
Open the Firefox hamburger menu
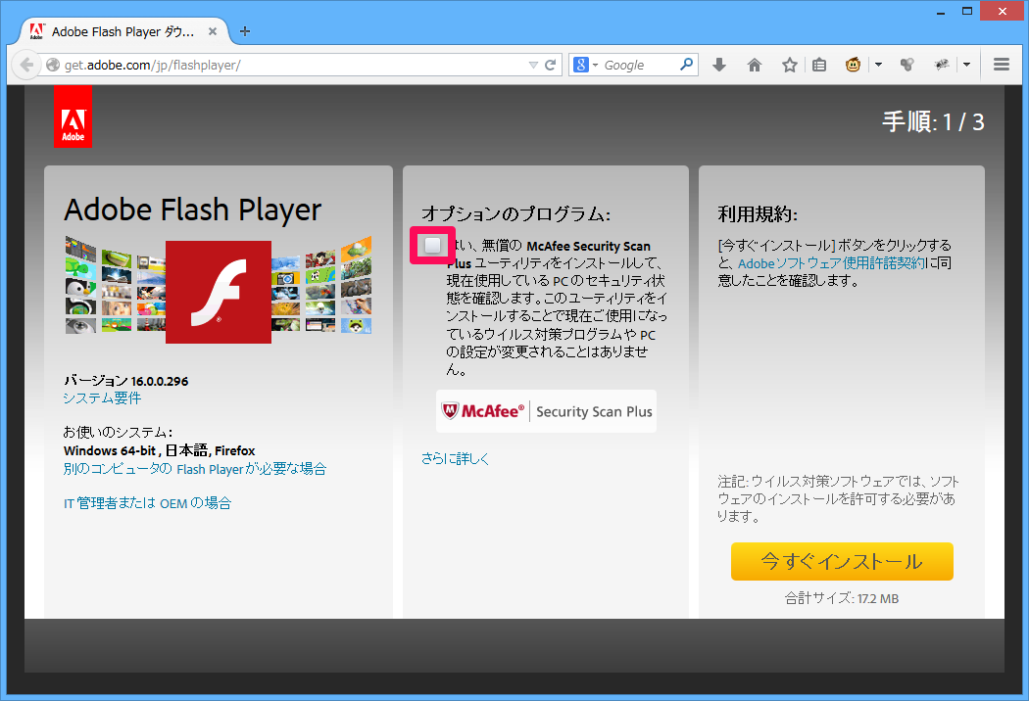1001,66
